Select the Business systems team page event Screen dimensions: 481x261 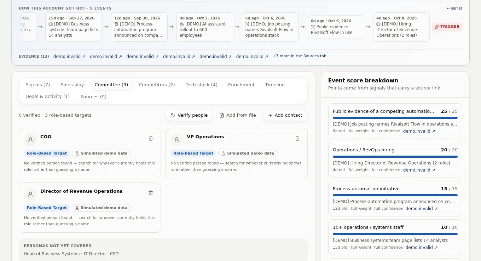[x=74, y=27]
